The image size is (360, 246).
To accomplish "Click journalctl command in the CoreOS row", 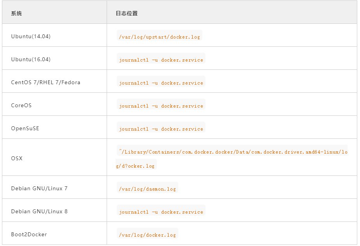I will [161, 104].
